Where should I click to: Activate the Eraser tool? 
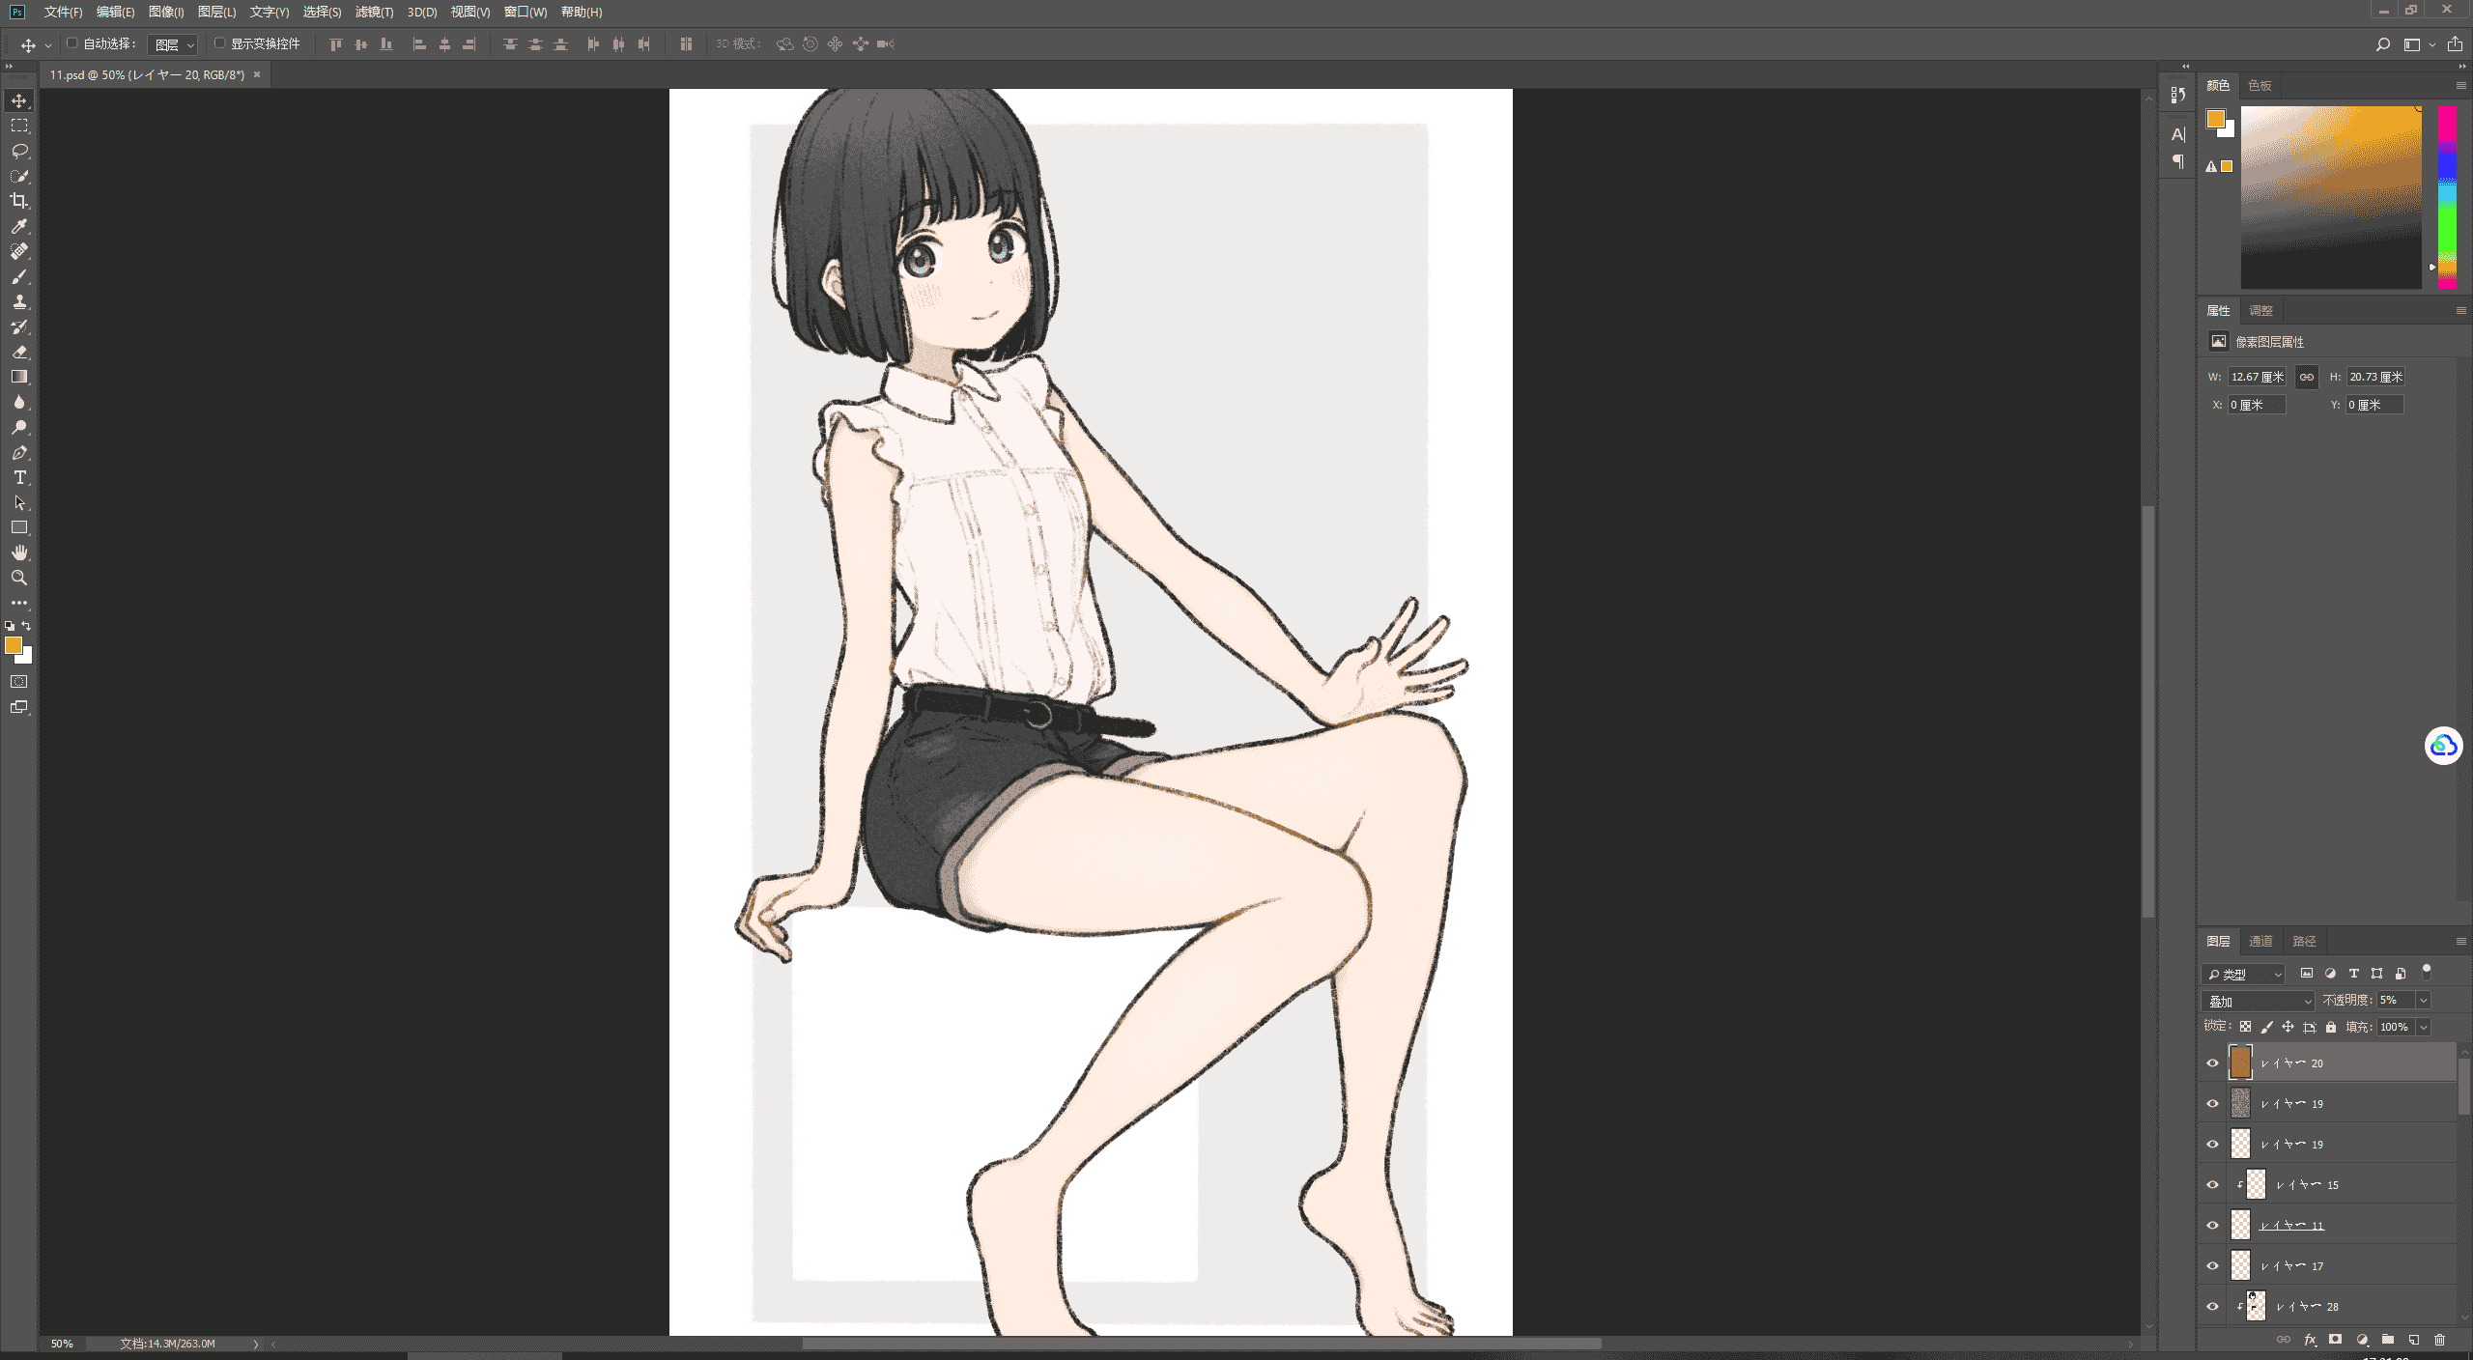[19, 352]
